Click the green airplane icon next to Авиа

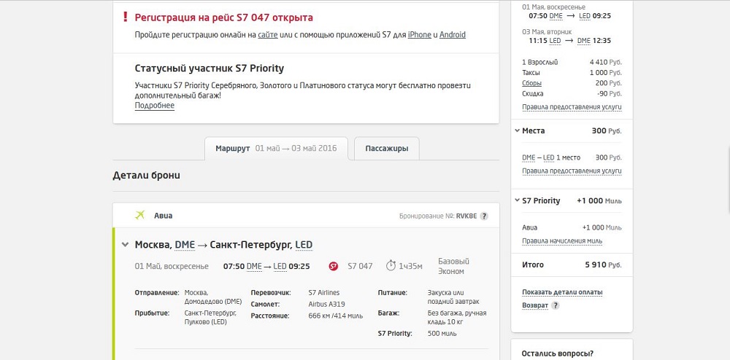(139, 215)
